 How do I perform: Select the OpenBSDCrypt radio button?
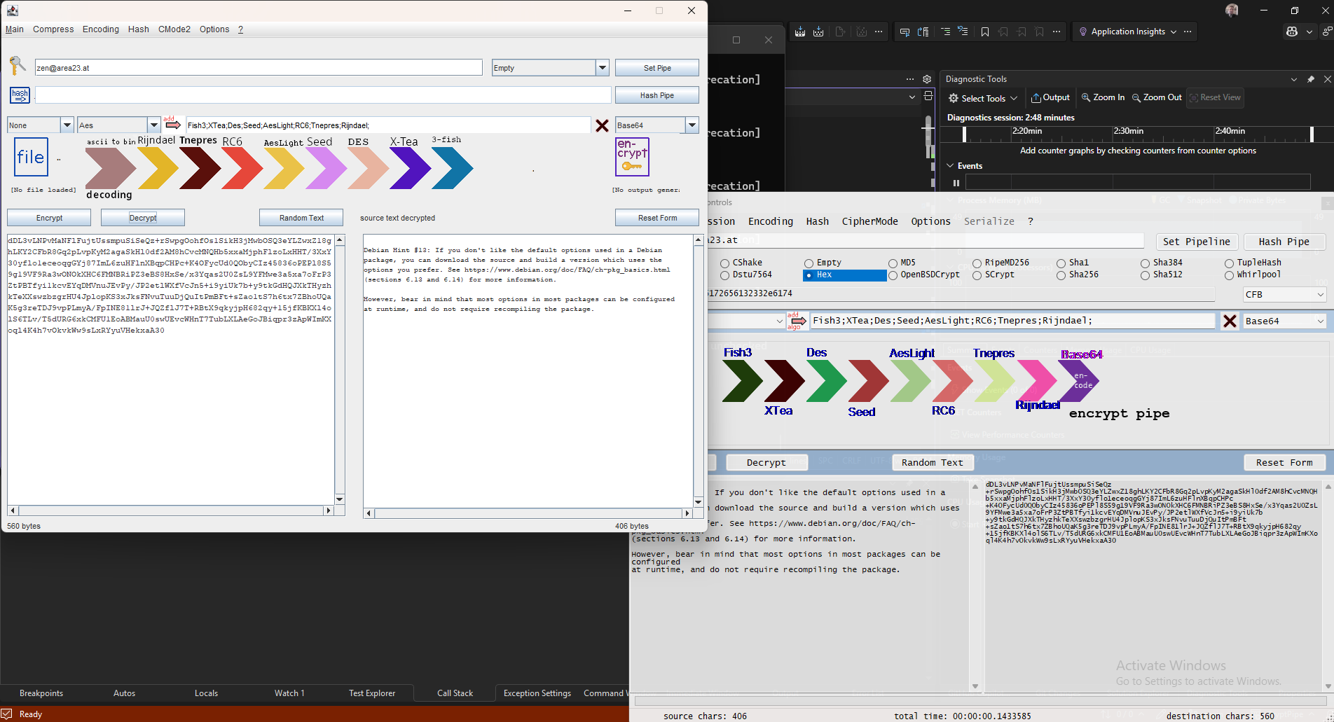(x=893, y=275)
